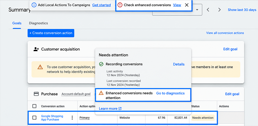Select all conversion actions header checkbox
Image resolution: width=258 pixels, height=126 pixels.
tap(34, 106)
